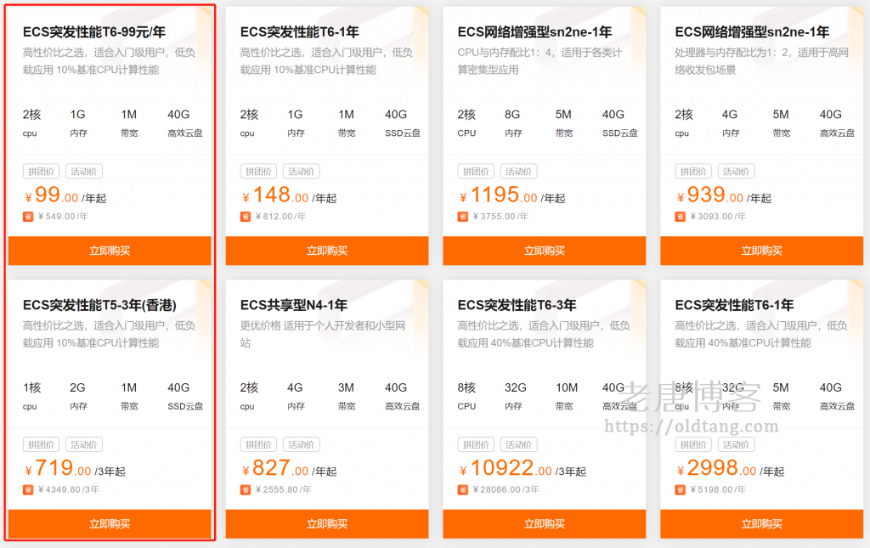Select the 活动价 tag above ¥827.00

(302, 445)
